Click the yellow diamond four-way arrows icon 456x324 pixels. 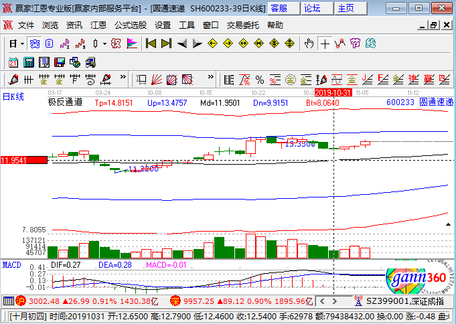click(x=275, y=44)
